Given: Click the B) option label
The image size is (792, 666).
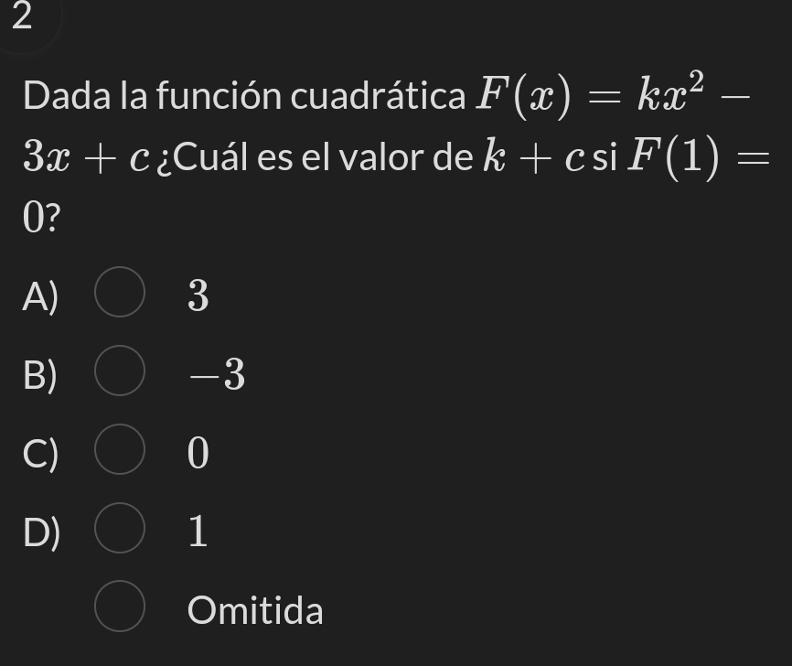Looking at the screenshot, I should [x=41, y=372].
